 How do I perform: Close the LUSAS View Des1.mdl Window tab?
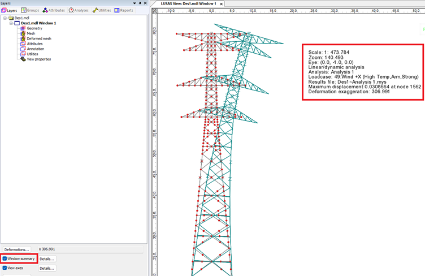click(222, 4)
